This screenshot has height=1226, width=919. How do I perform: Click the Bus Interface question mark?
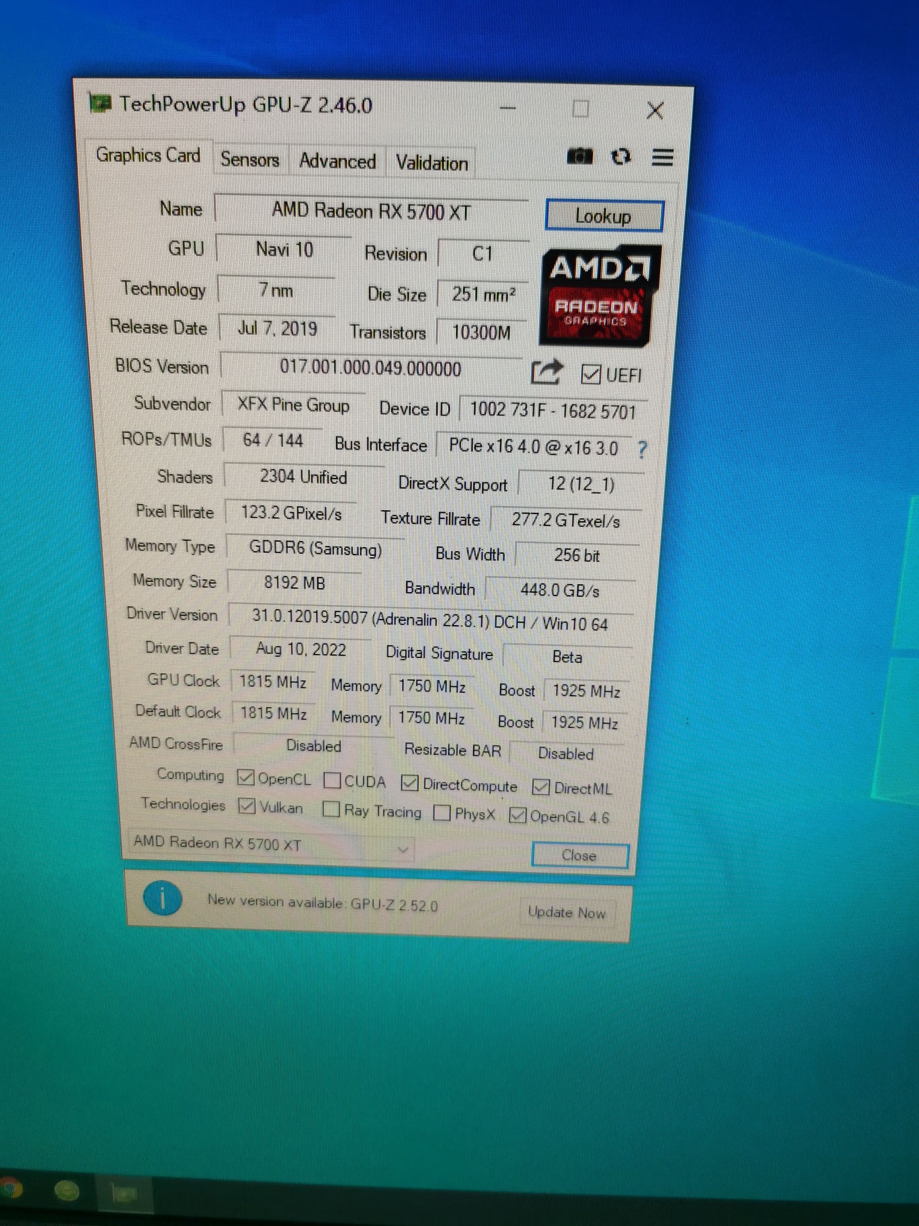[642, 449]
